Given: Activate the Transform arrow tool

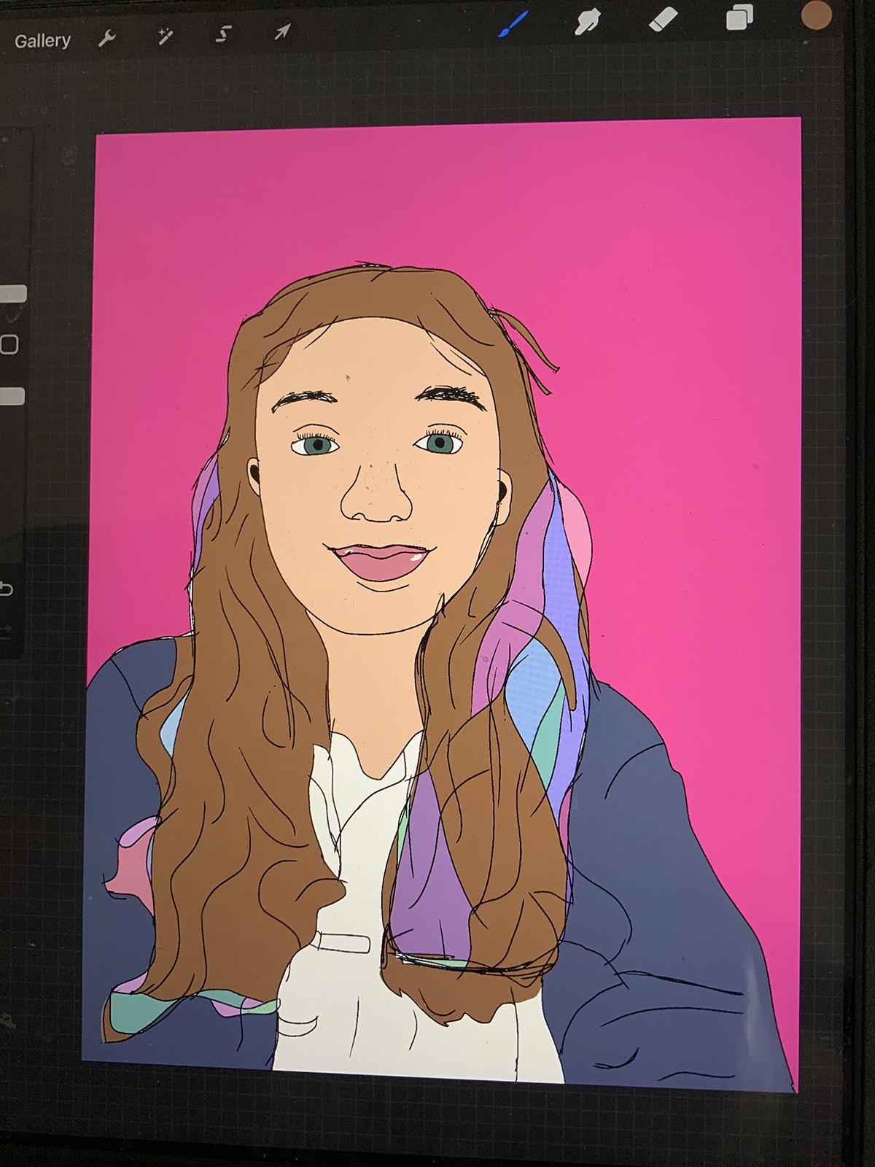Looking at the screenshot, I should [282, 31].
